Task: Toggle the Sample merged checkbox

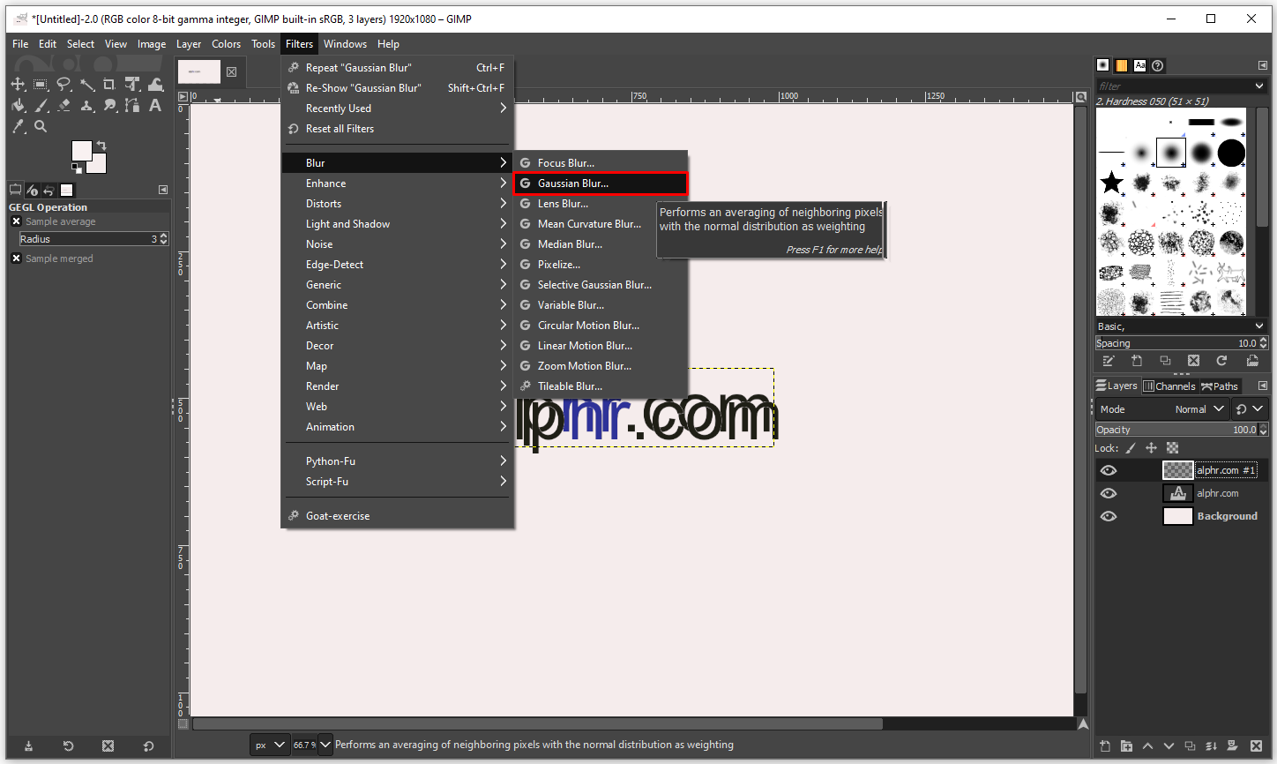Action: point(16,258)
